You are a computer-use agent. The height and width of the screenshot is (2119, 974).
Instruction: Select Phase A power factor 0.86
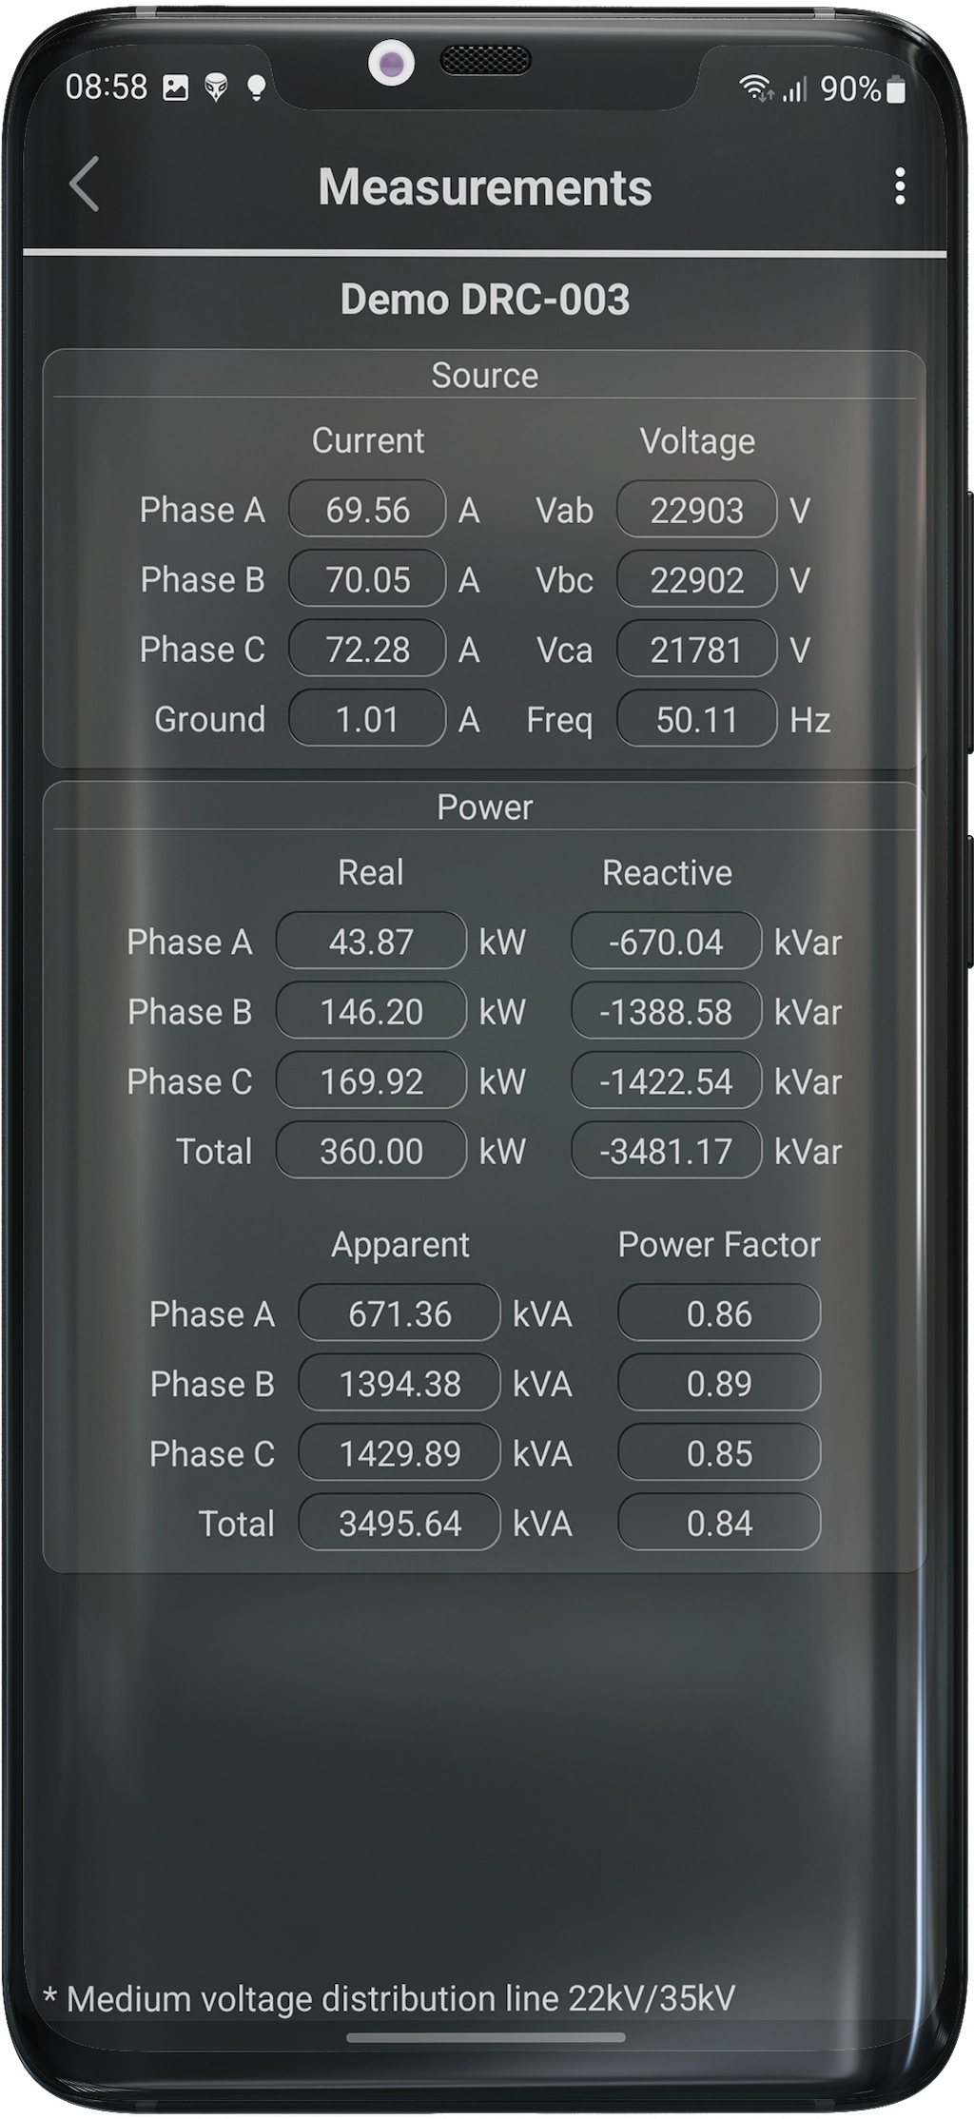[x=719, y=1313]
